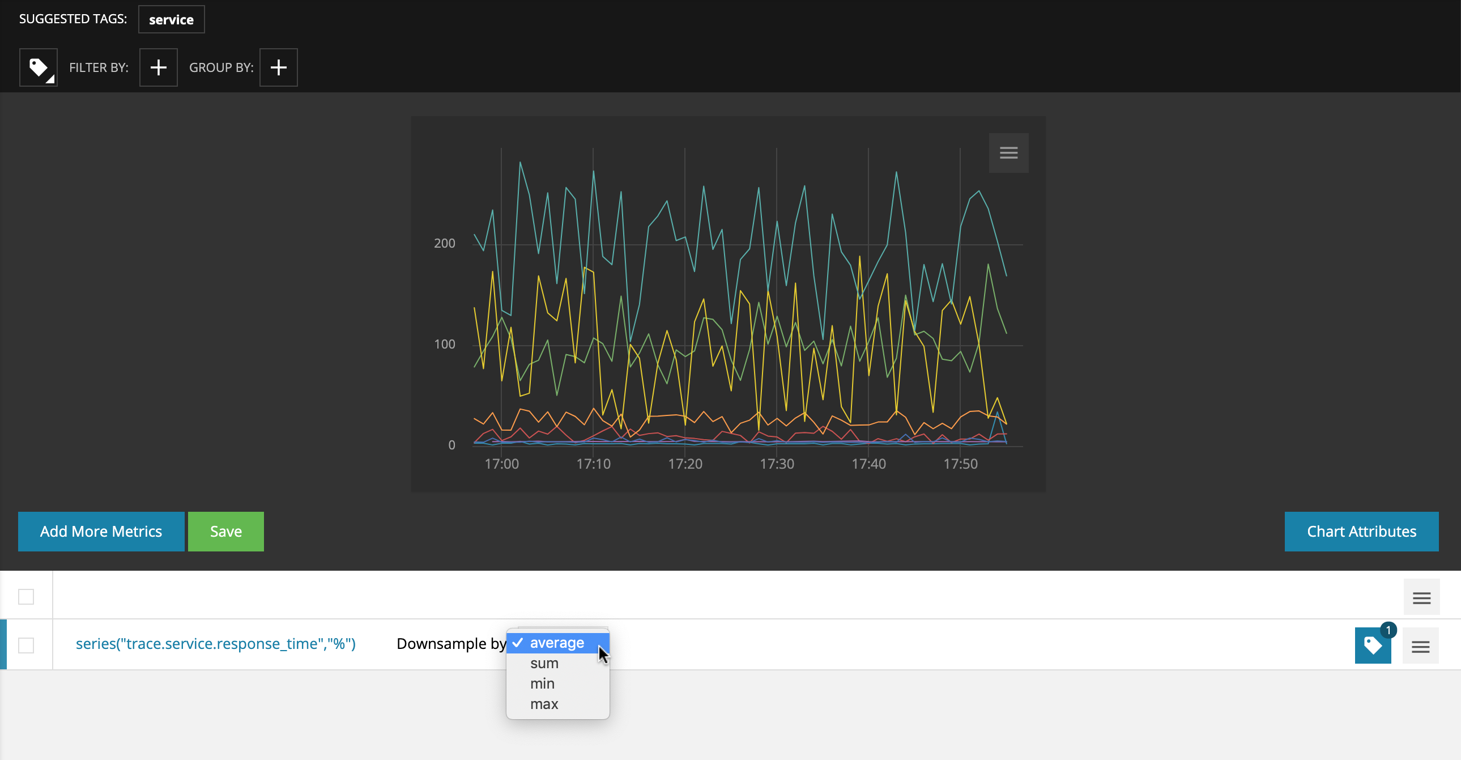Screen dimensions: 1461x760
Task: Choose 'sum' downsample option
Action: pyautogui.click(x=544, y=663)
